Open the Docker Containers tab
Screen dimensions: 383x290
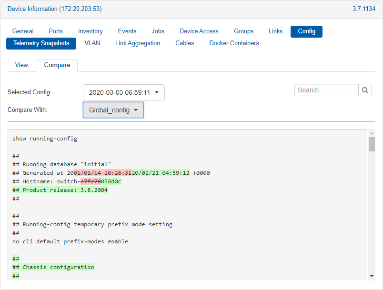(x=234, y=43)
